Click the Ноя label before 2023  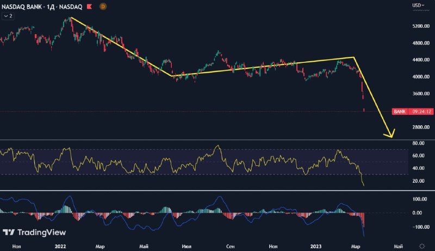(274, 246)
